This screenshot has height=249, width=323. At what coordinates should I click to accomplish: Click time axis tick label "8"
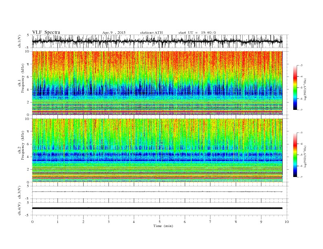tap(236, 222)
